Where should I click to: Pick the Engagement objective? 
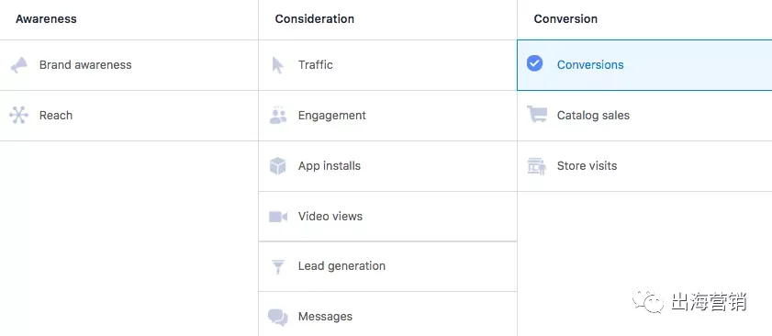388,116
